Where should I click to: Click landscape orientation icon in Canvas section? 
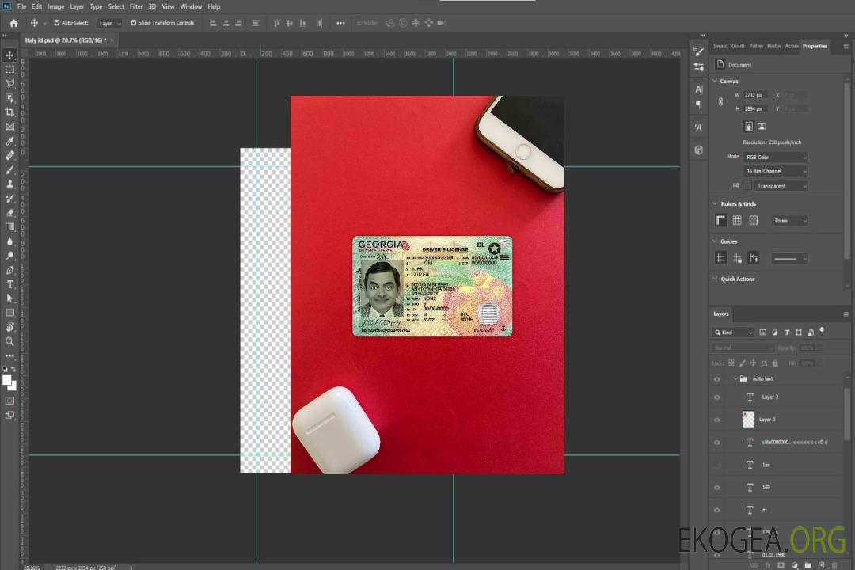tap(762, 126)
